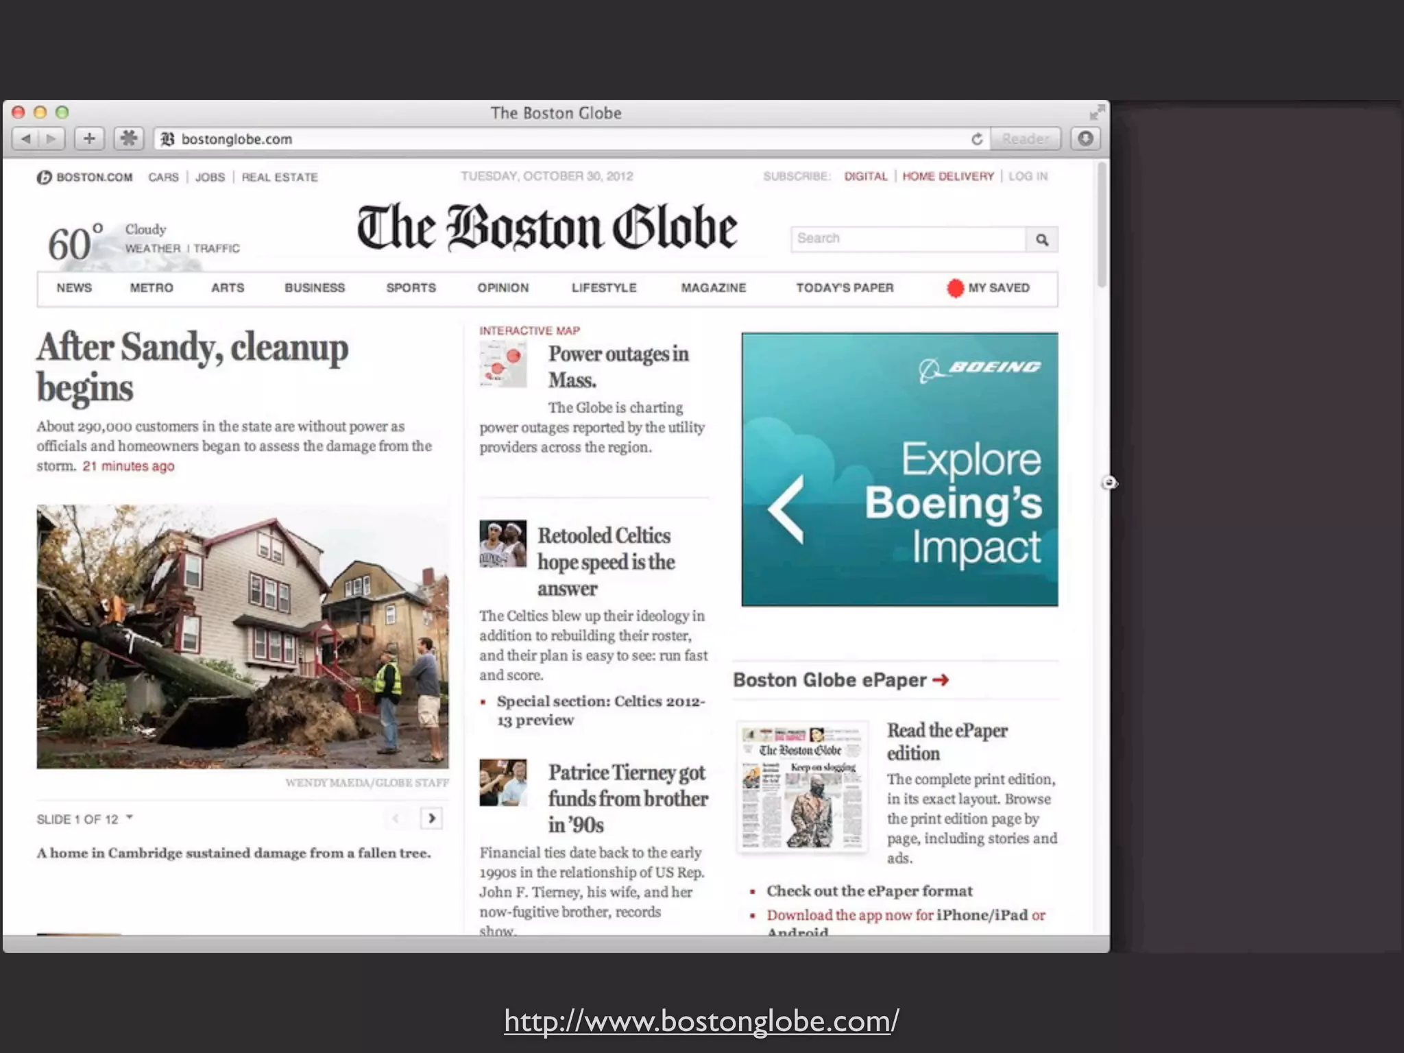1404x1053 pixels.
Task: Open 'Special section: Celtics 2012-13 preview' link
Action: click(601, 710)
